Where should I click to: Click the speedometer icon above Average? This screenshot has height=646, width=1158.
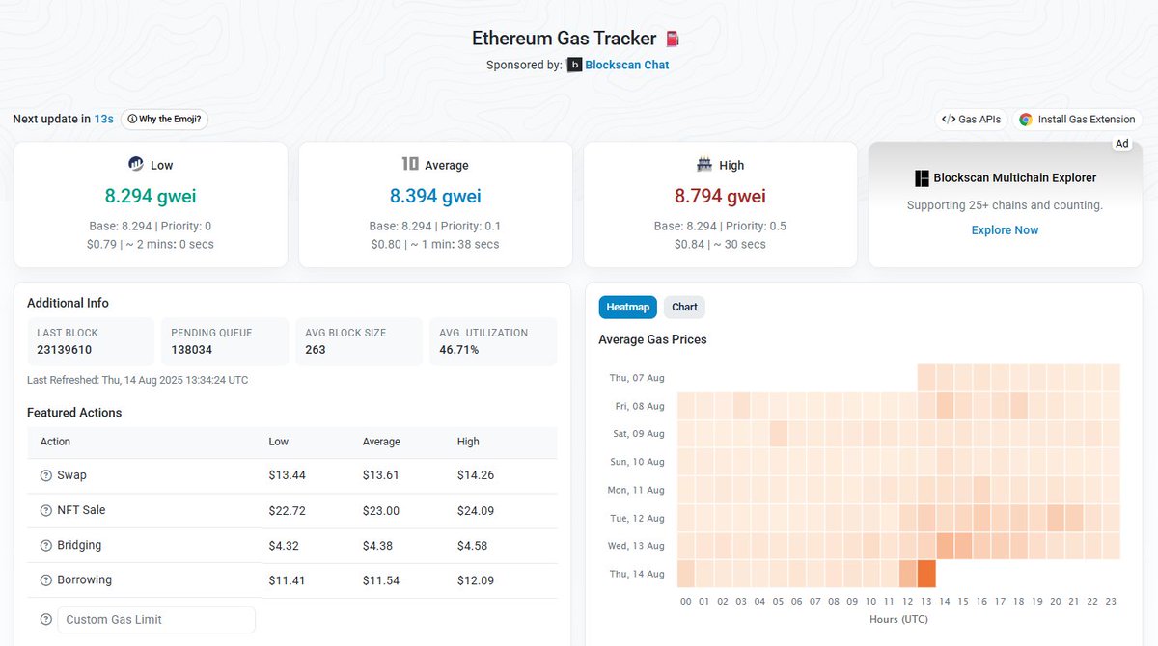410,164
